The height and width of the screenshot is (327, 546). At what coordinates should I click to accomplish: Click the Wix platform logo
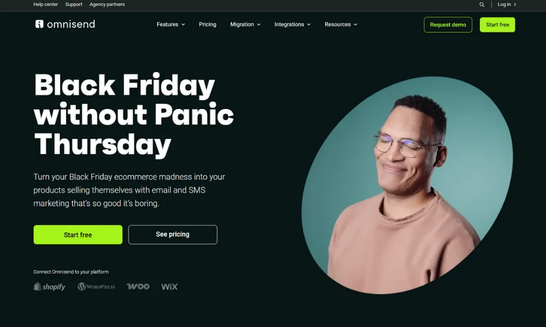tap(170, 287)
